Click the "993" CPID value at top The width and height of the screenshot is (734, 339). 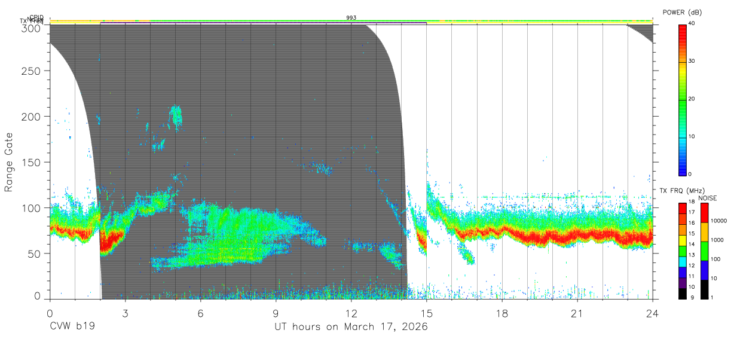[x=351, y=18]
